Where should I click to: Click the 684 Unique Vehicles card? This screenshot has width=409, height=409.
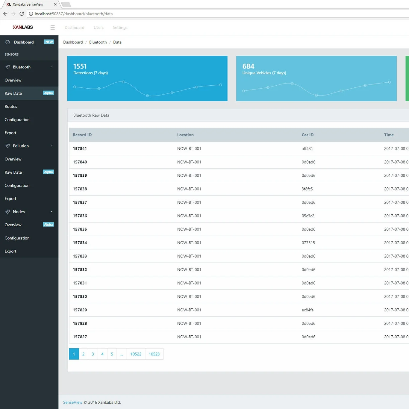click(316, 78)
